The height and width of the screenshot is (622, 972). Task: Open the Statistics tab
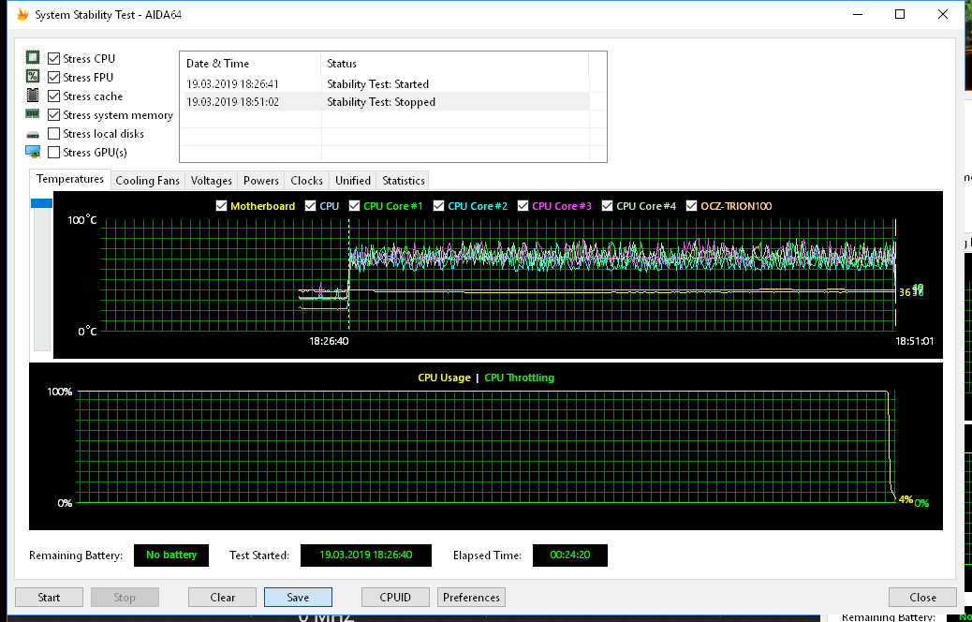(x=403, y=181)
